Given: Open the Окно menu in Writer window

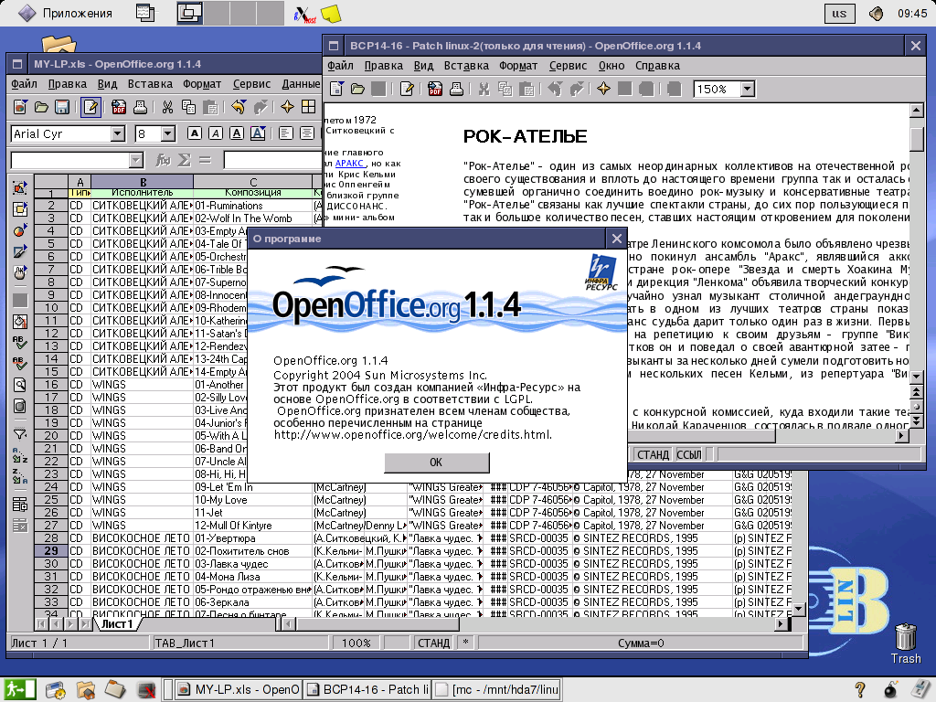Looking at the screenshot, I should click(612, 66).
